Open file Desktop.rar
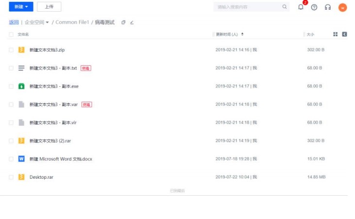Viewport: 355px width, 219px height. [x=41, y=177]
